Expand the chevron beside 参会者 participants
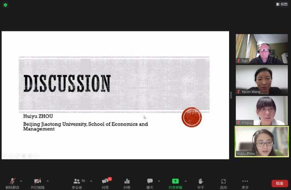This screenshot has height=190, width=291. coord(91,181)
